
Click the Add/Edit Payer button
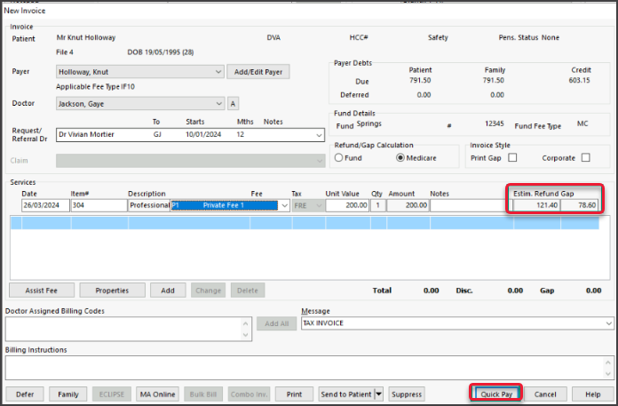tap(258, 72)
